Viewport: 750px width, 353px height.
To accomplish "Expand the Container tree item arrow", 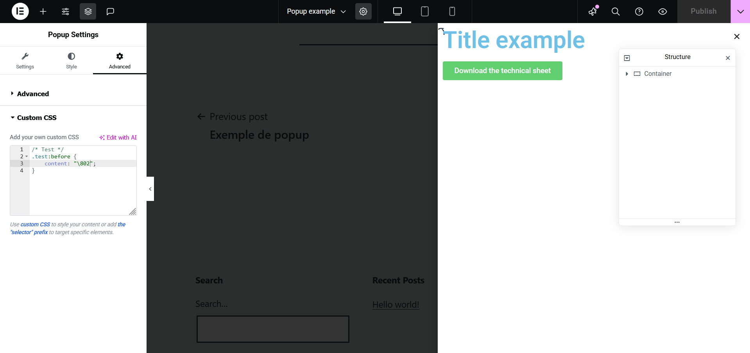I will [627, 74].
